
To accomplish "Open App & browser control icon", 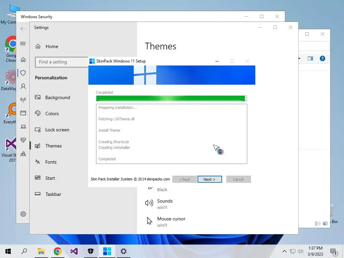I will pos(23,113).
